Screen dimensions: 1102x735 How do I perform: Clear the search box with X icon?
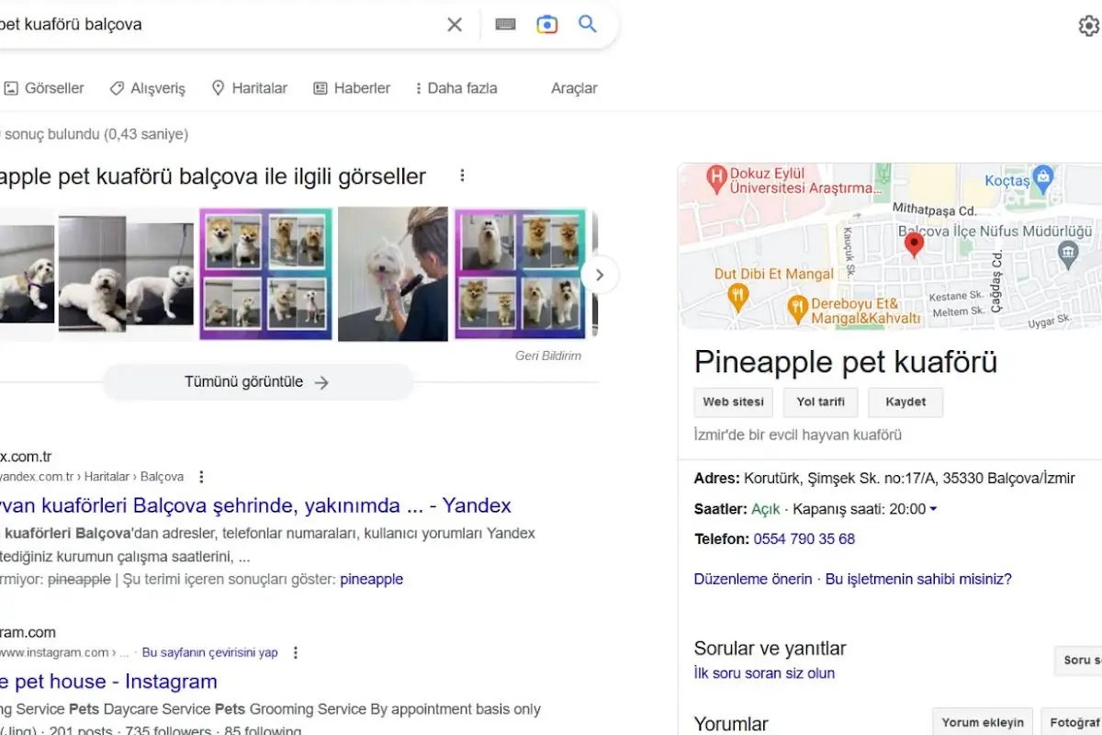(x=455, y=25)
